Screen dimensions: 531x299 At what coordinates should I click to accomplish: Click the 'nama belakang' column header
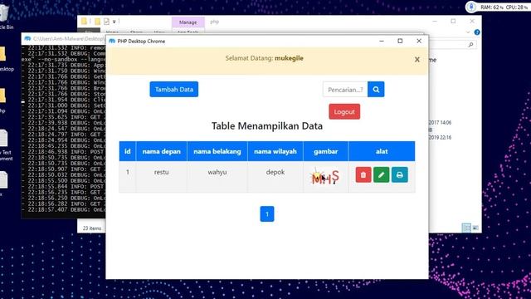[217, 151]
